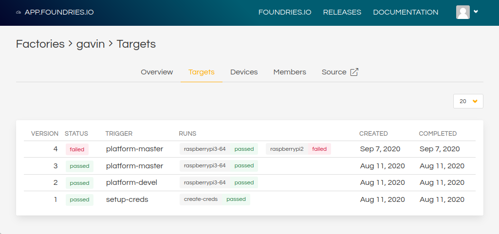The image size is (499, 234).
Task: Open FOUNDRIES.IO in the top navigation
Action: click(285, 12)
